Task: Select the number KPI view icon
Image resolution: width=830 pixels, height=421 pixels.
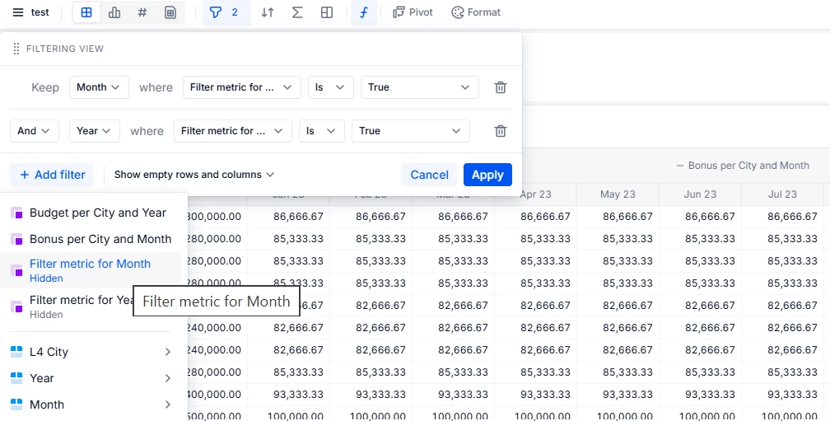Action: click(x=142, y=12)
